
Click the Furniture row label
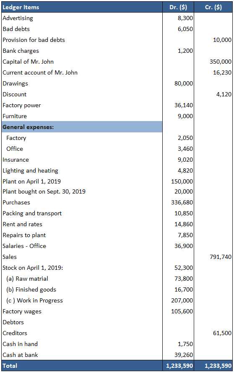[x=15, y=116]
